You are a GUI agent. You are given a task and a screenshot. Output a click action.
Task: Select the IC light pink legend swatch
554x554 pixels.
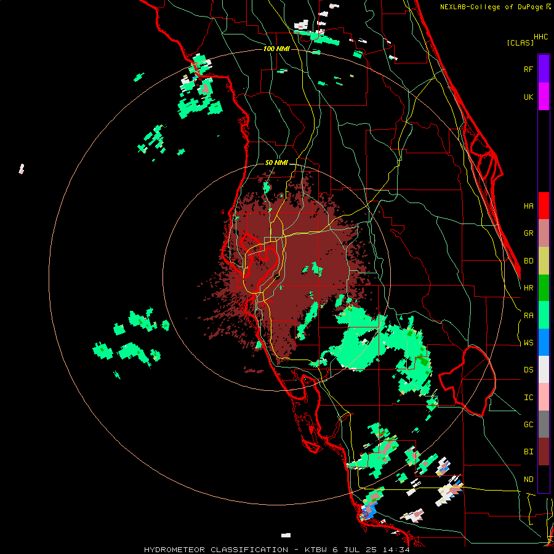point(544,397)
